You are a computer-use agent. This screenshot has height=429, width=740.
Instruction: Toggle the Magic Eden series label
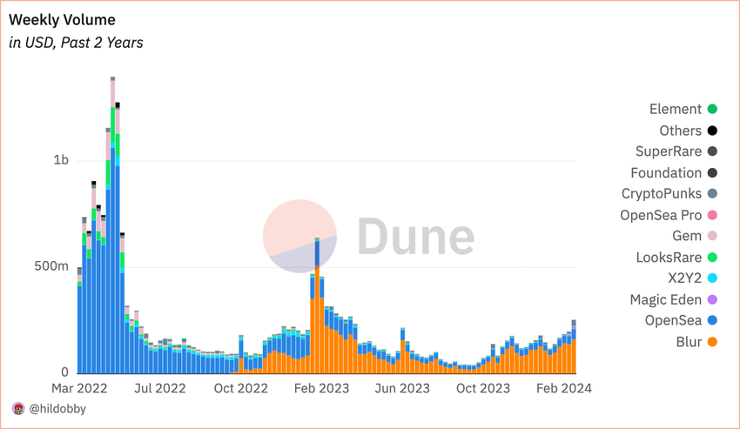click(x=665, y=299)
